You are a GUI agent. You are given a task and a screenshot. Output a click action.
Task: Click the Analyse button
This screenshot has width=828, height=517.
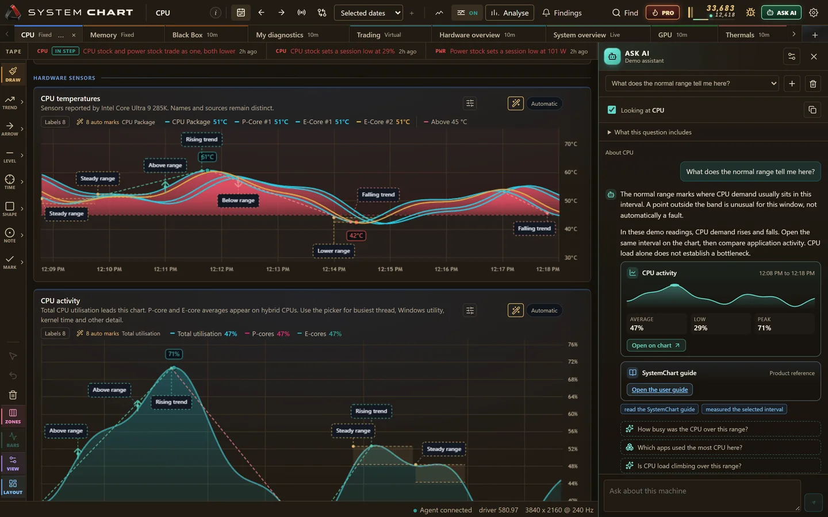[x=509, y=13]
